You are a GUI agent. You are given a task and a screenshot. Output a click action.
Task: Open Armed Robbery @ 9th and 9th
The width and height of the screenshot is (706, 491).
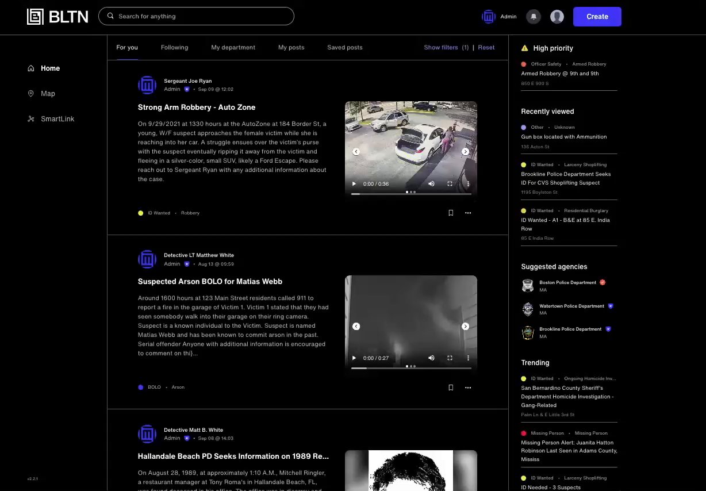[x=560, y=74]
